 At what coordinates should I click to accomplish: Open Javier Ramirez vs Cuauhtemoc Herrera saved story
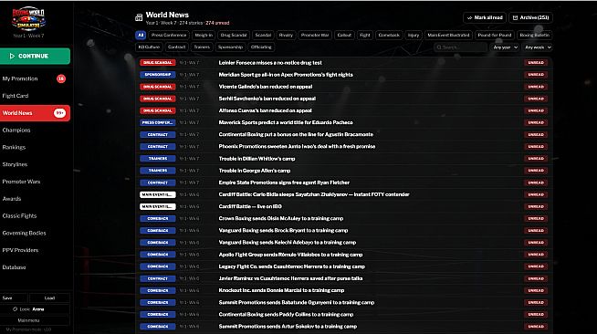[344, 278]
